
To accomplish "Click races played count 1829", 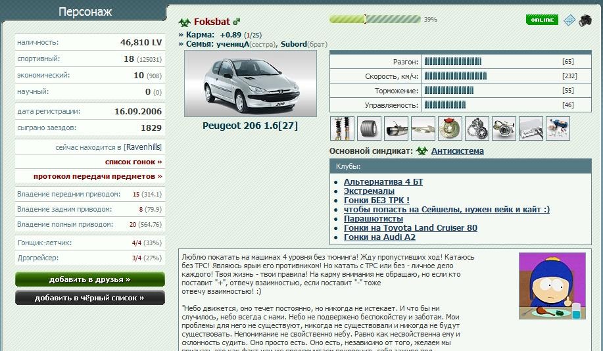I will tap(151, 128).
